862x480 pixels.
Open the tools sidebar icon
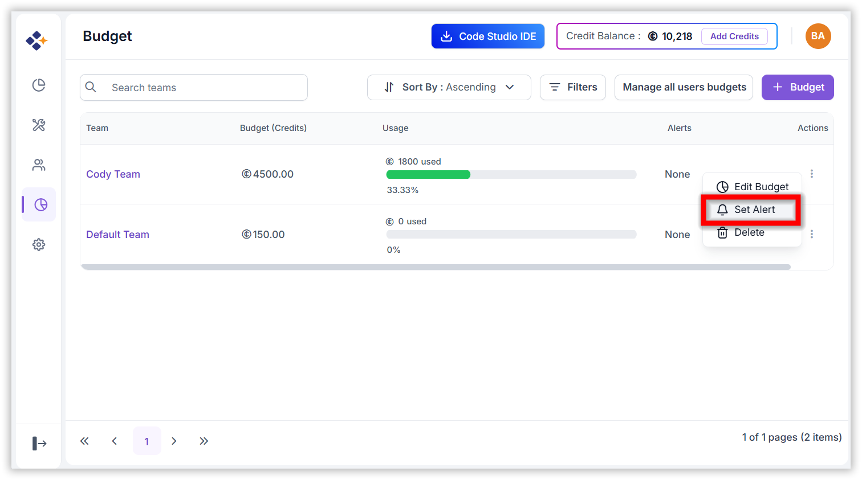[39, 125]
